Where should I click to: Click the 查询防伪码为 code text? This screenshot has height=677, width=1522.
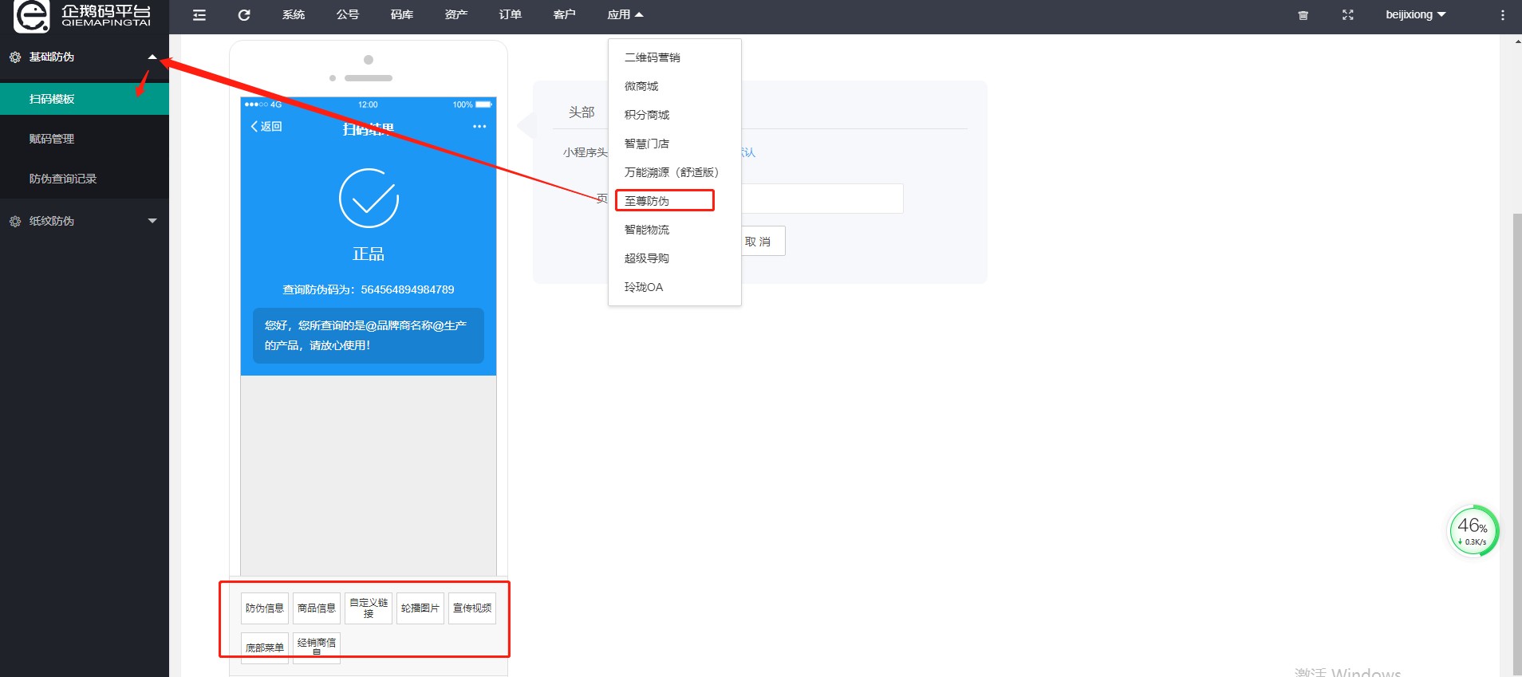pyautogui.click(x=369, y=289)
